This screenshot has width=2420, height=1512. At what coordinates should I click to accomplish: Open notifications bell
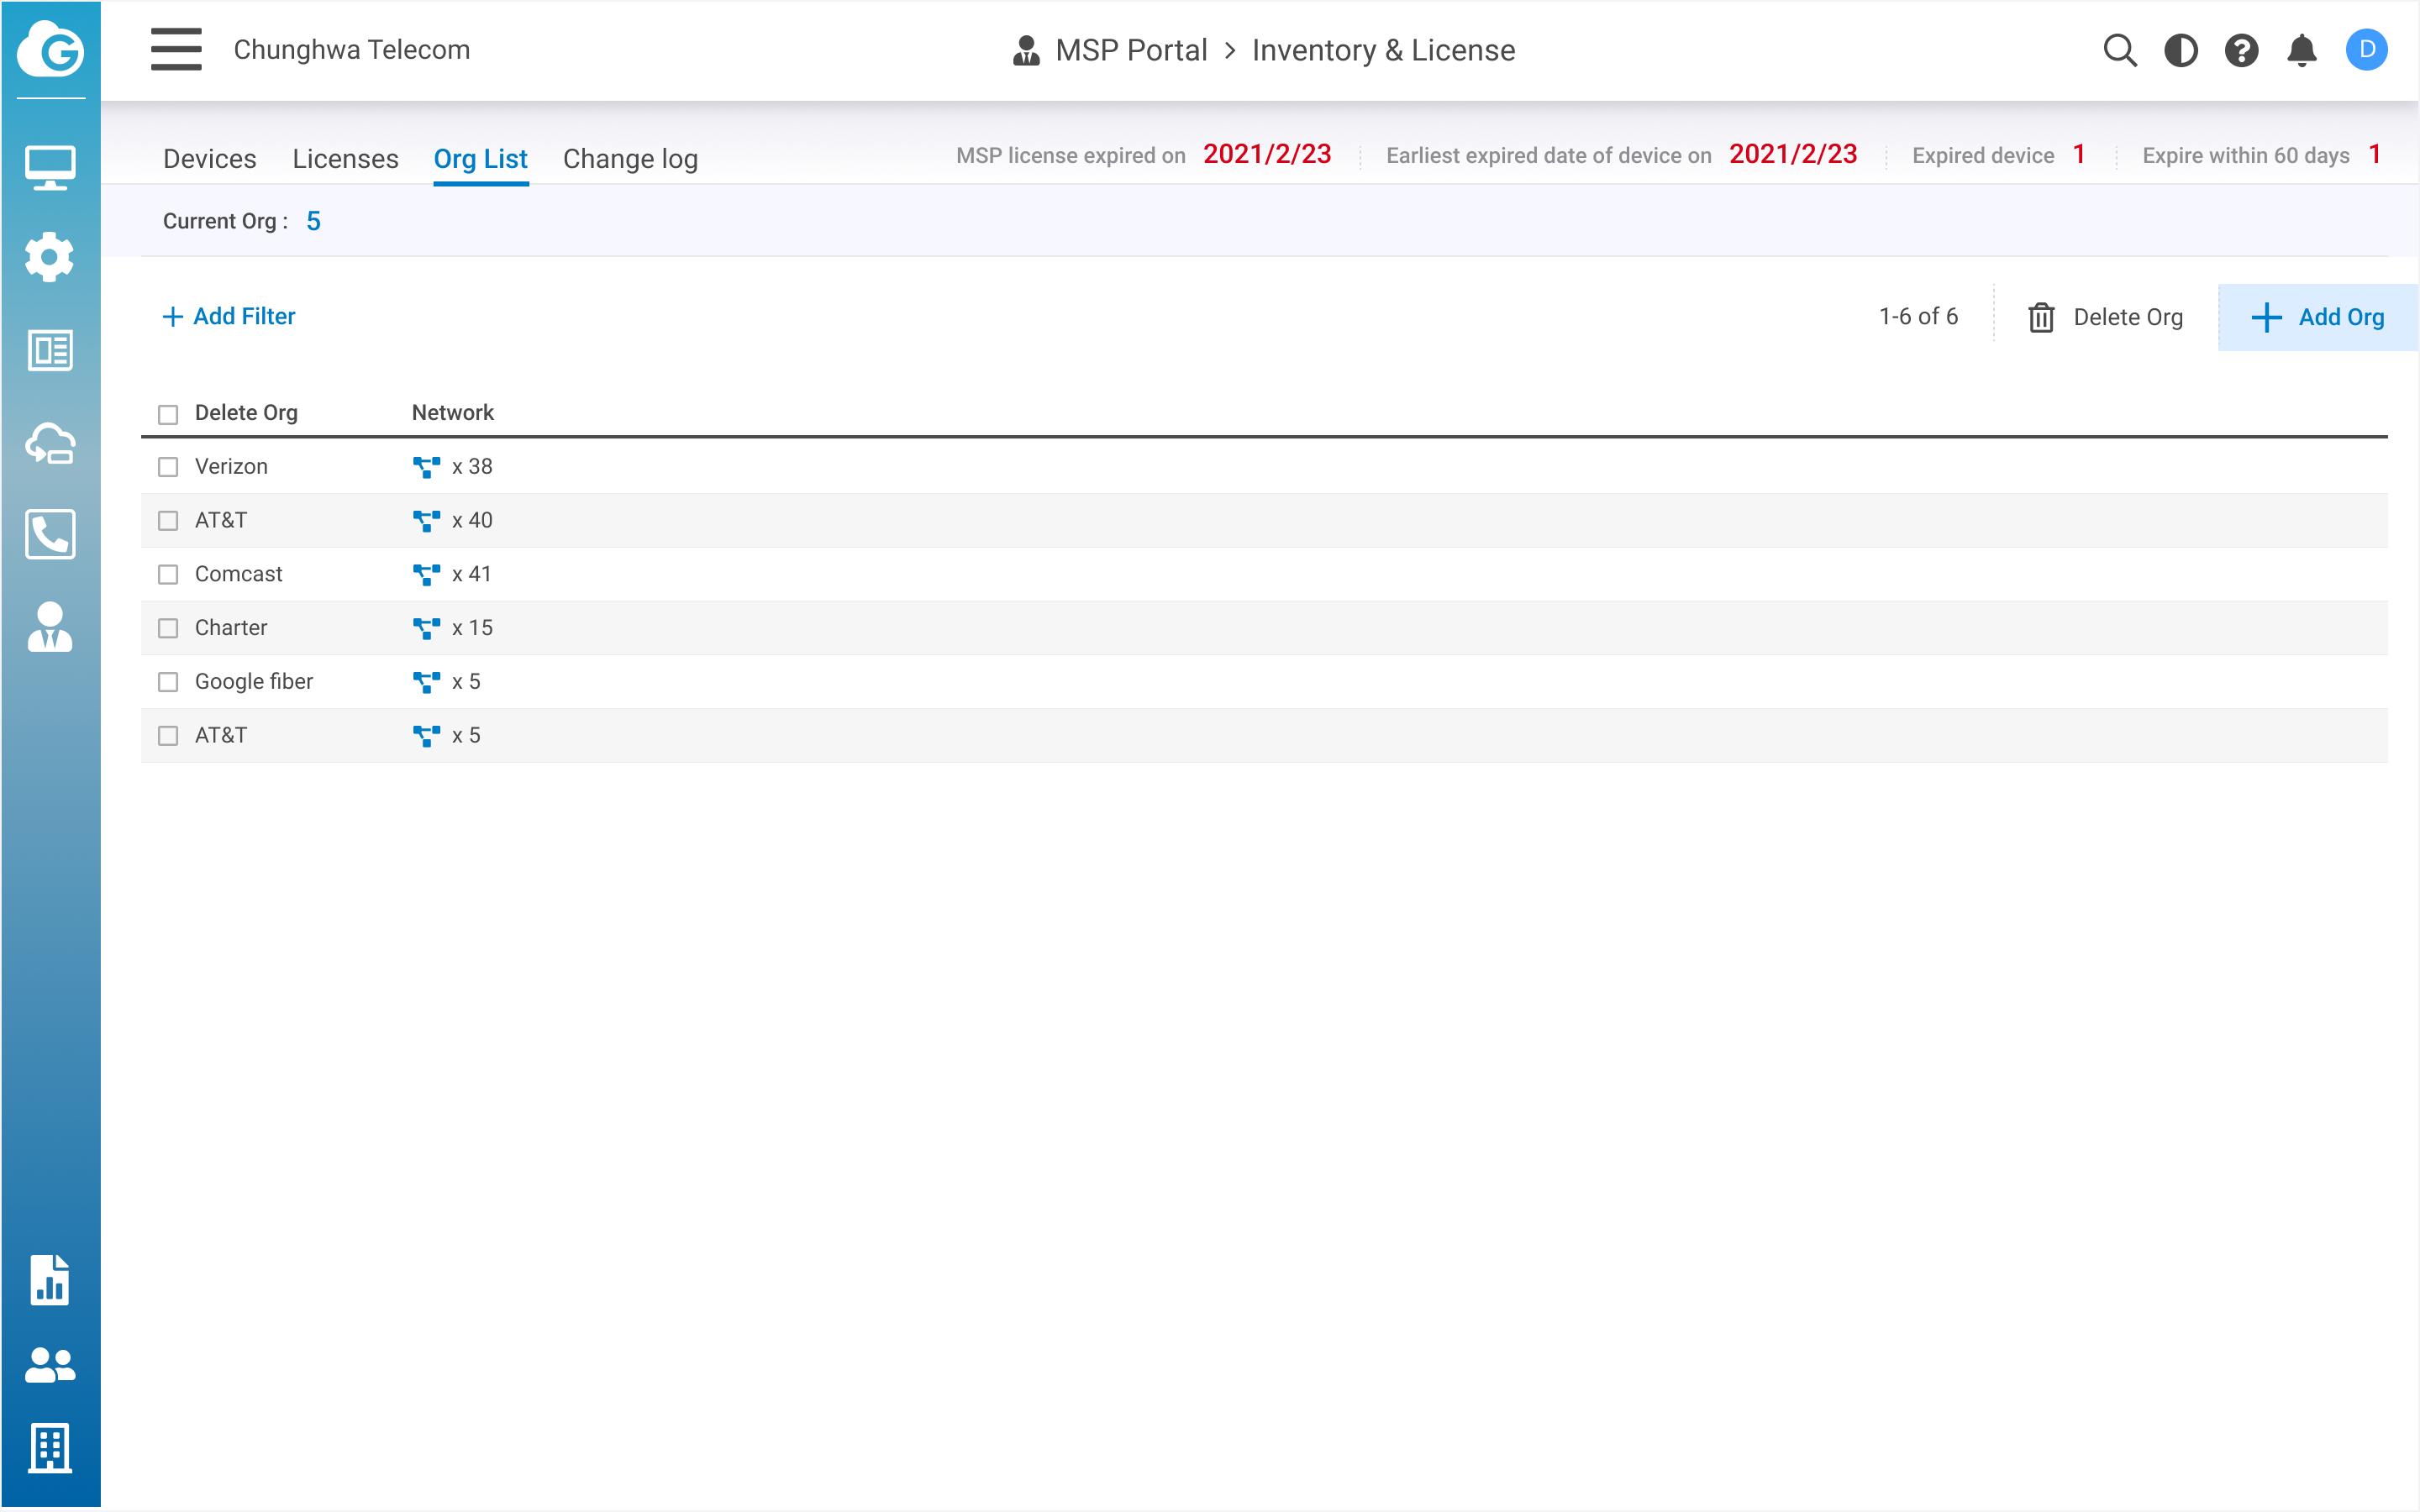click(x=2302, y=50)
